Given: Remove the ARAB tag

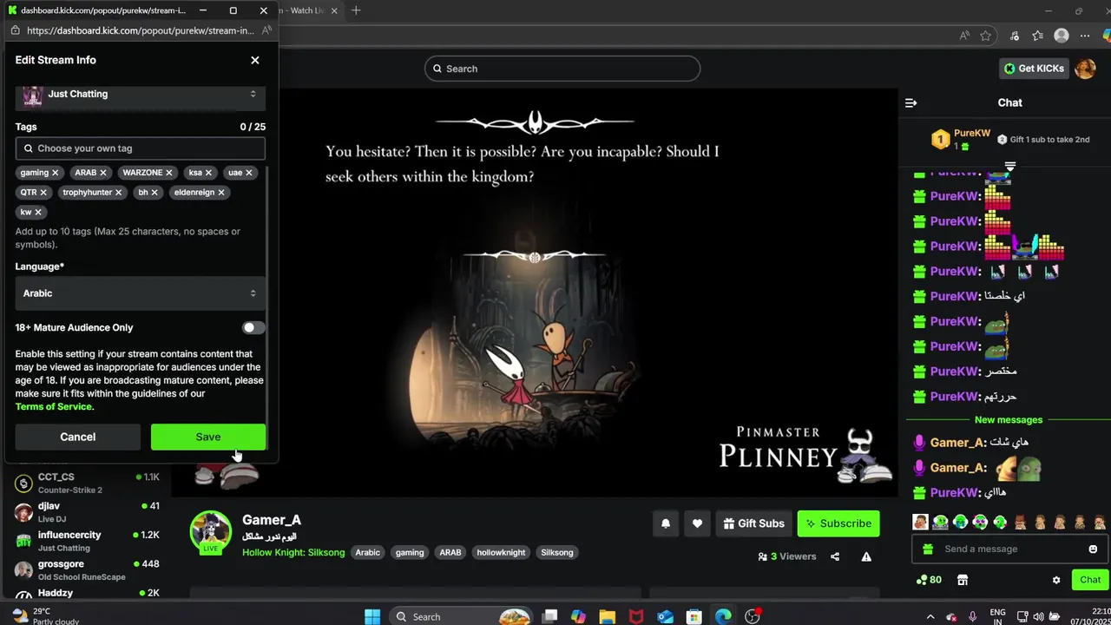Looking at the screenshot, I should (x=102, y=173).
